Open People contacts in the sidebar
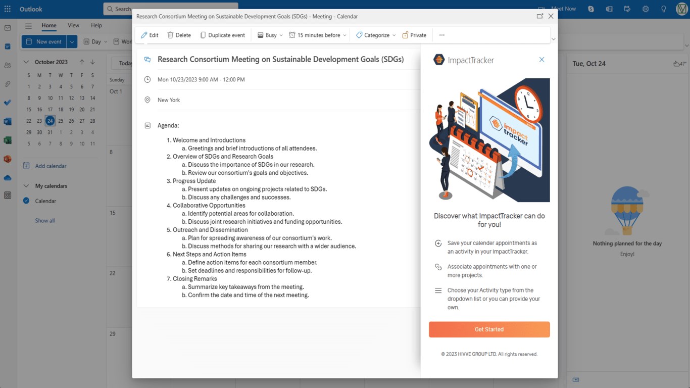690x388 pixels. click(x=8, y=65)
